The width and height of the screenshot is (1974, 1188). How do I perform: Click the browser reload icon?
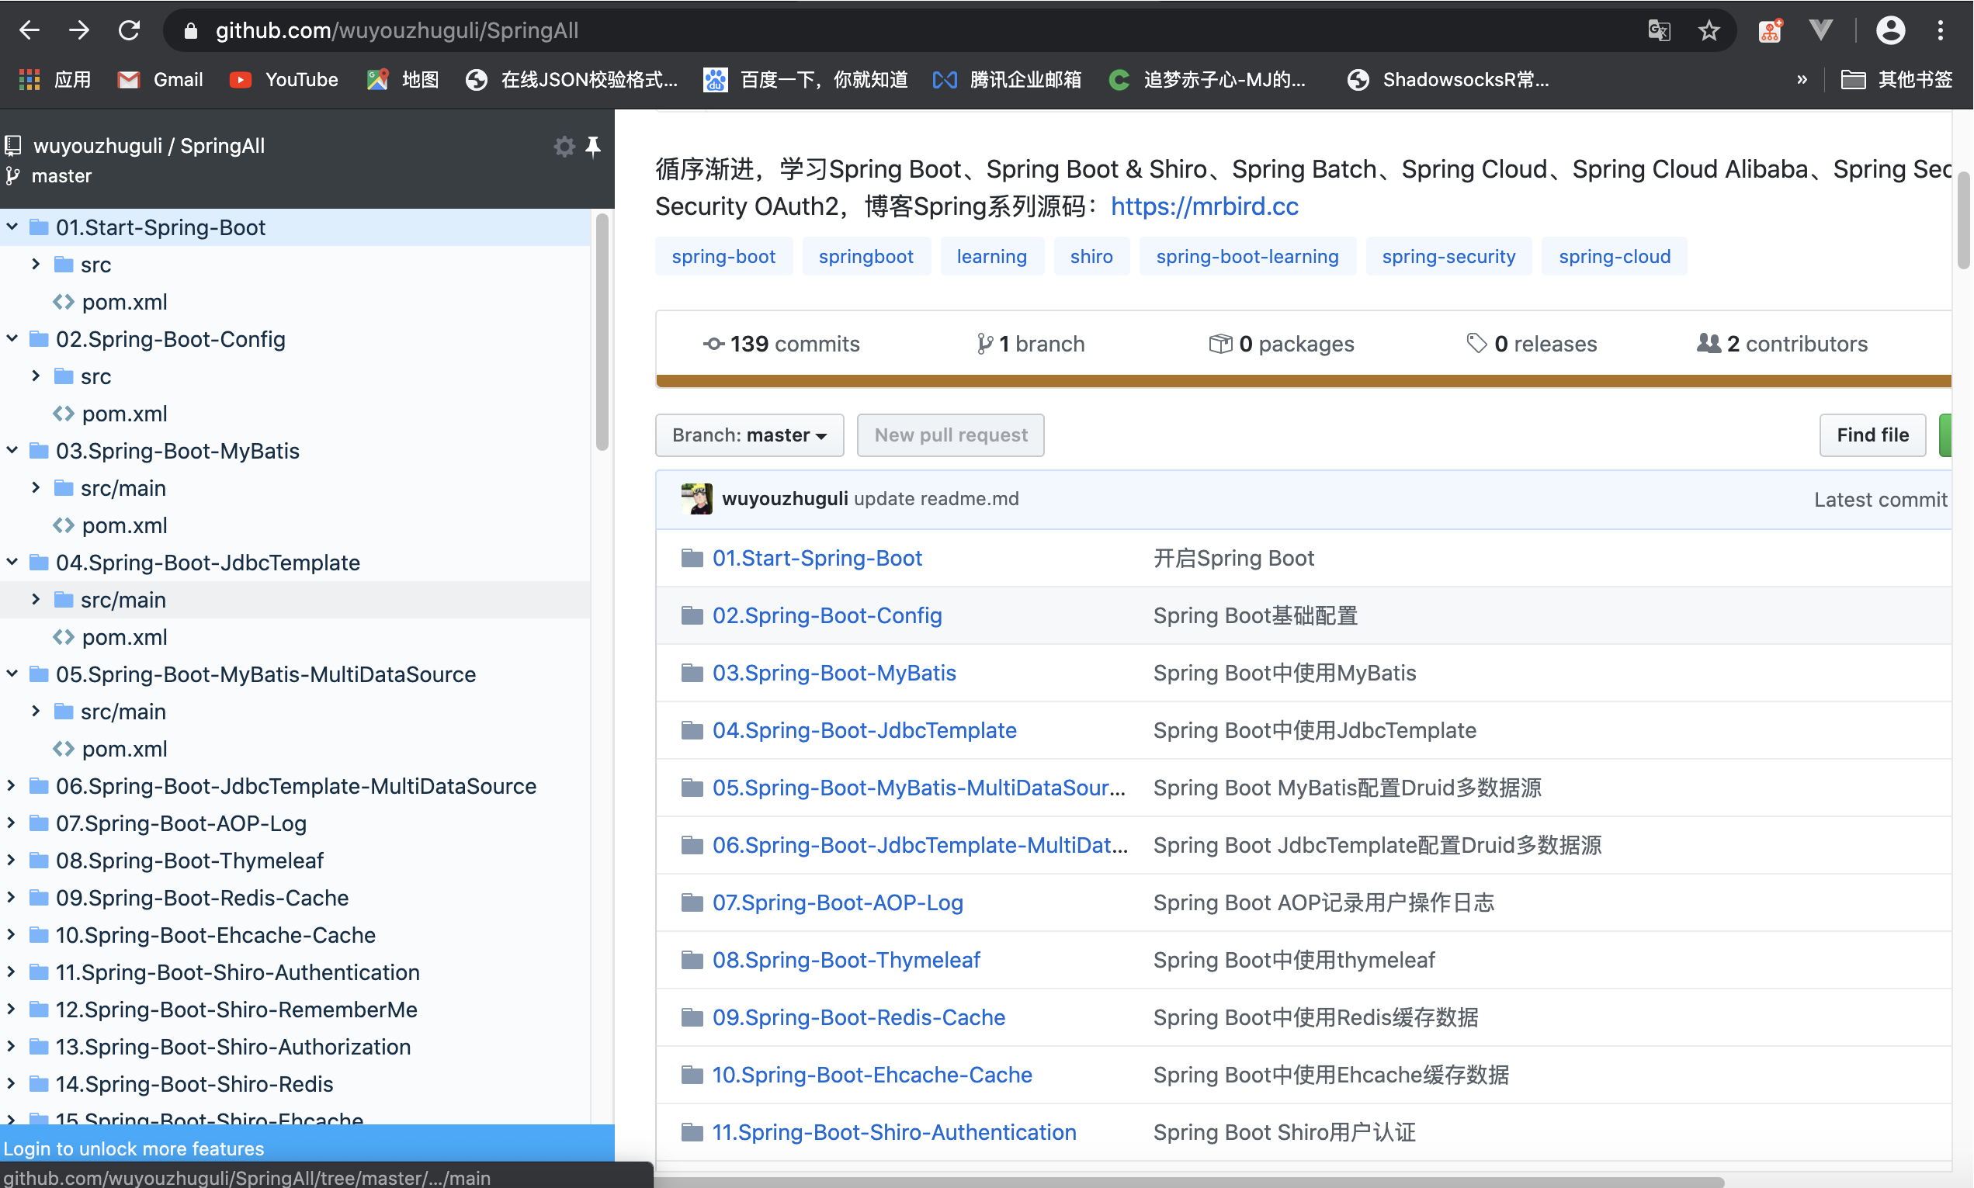[x=129, y=30]
